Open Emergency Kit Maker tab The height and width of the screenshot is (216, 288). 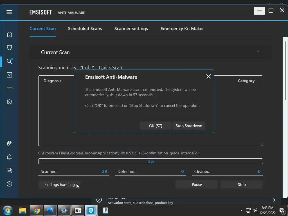tap(182, 29)
